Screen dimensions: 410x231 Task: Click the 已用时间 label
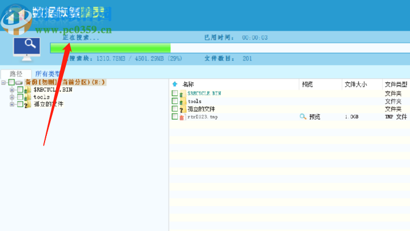pyautogui.click(x=219, y=38)
